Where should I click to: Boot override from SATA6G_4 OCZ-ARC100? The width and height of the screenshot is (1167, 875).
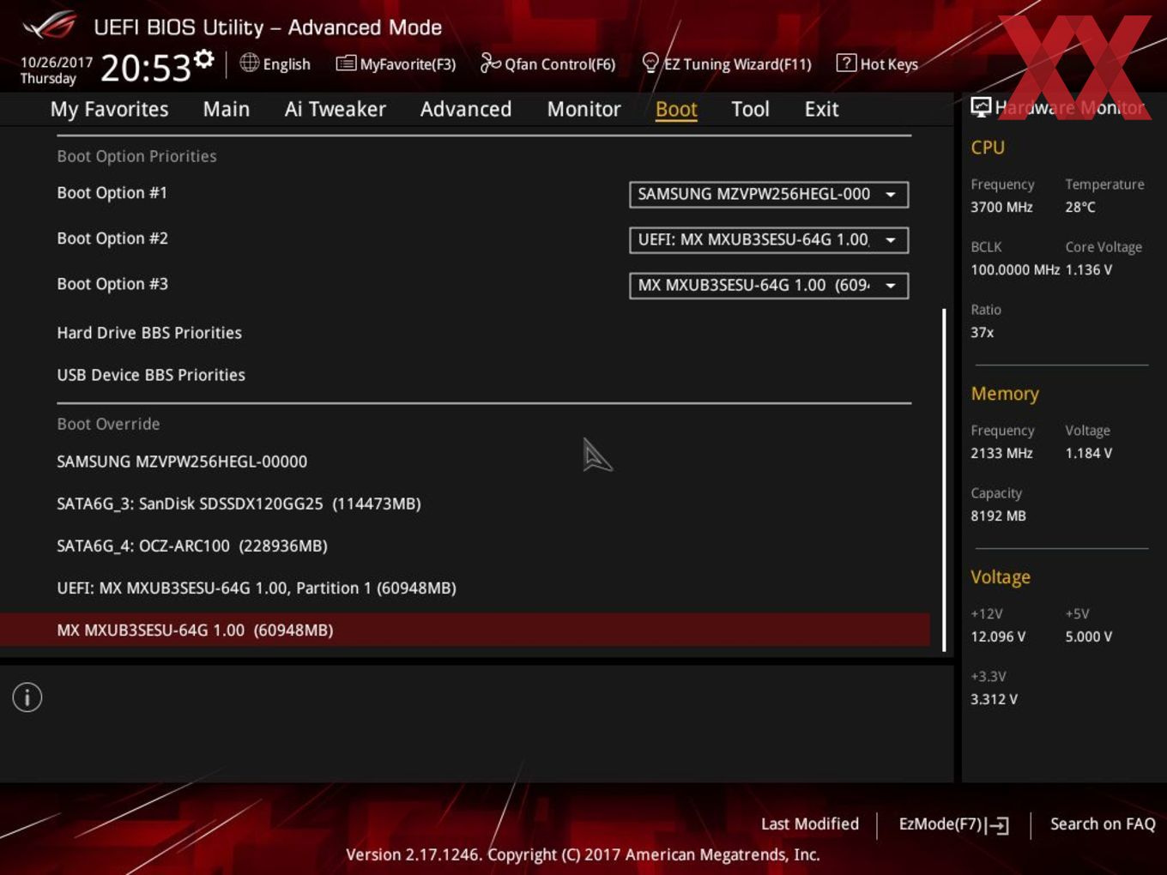(192, 546)
